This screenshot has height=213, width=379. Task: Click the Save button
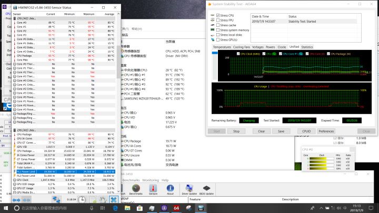281,131
